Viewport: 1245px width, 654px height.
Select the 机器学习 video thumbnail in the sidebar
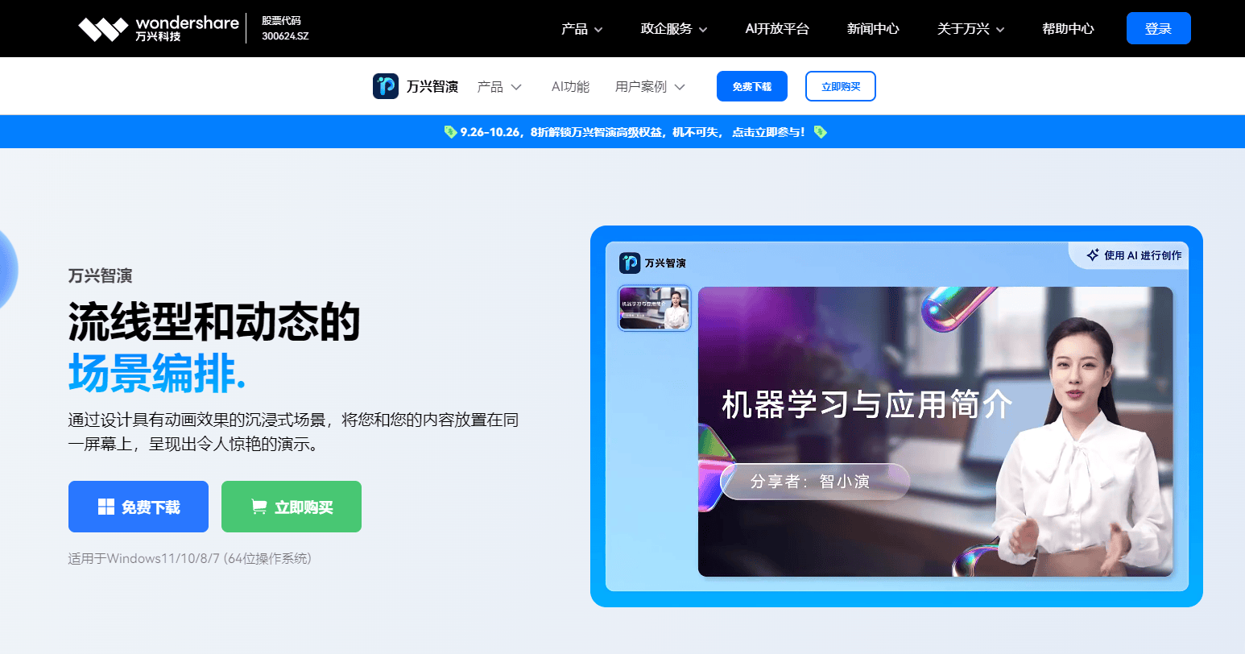click(x=655, y=308)
